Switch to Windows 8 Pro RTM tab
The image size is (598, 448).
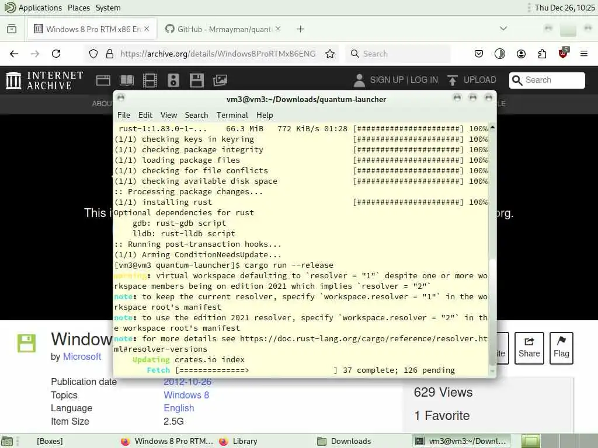pyautogui.click(x=92, y=29)
